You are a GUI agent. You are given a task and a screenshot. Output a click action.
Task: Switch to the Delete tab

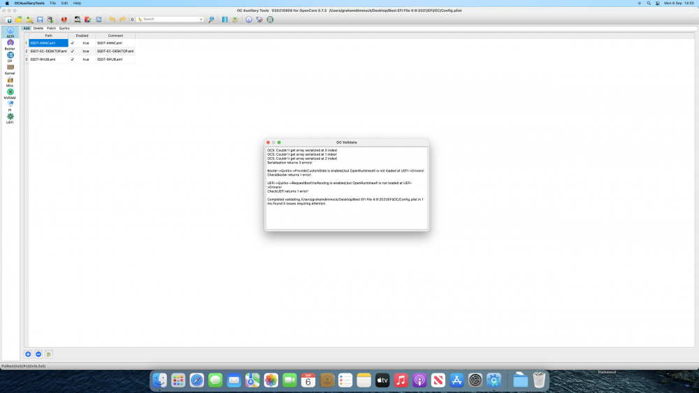(x=38, y=28)
